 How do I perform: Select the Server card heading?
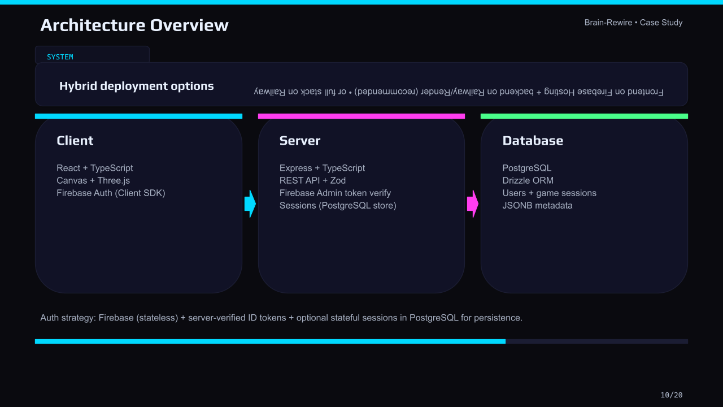(x=300, y=141)
